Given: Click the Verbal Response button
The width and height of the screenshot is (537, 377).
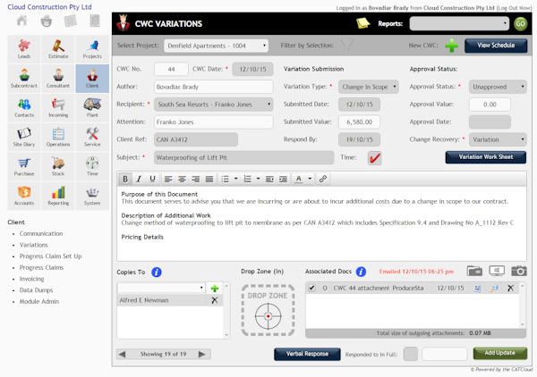Looking at the screenshot, I should pyautogui.click(x=307, y=354).
